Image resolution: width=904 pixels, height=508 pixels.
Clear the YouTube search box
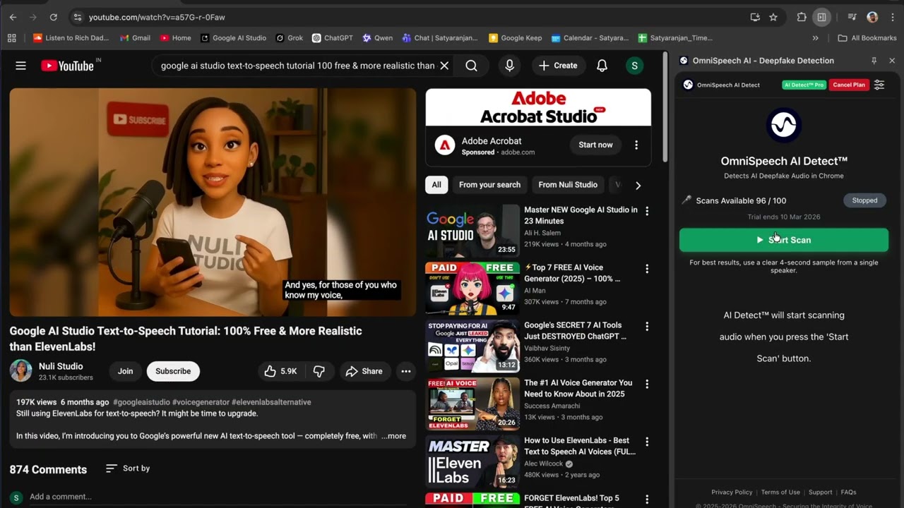tap(444, 66)
